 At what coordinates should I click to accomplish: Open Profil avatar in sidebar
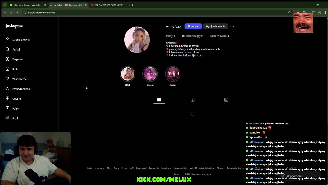pyautogui.click(x=7, y=118)
